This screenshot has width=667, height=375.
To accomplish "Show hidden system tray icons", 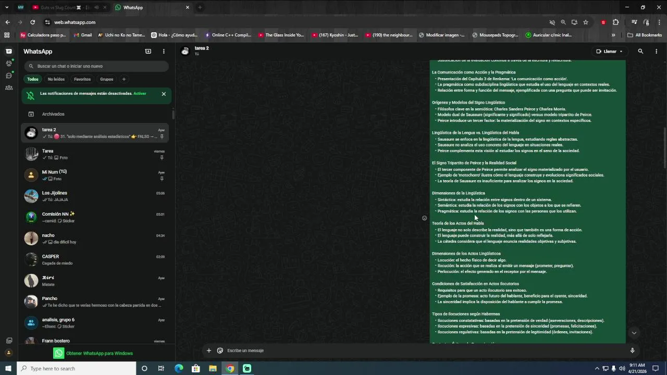I will pyautogui.click(x=597, y=368).
